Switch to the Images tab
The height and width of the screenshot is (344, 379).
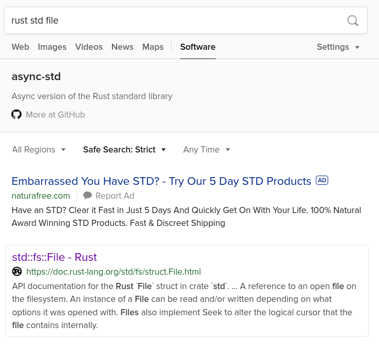[x=52, y=47]
